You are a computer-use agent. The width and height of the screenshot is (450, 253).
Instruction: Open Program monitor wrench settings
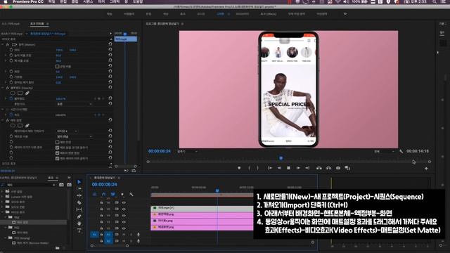[401, 151]
